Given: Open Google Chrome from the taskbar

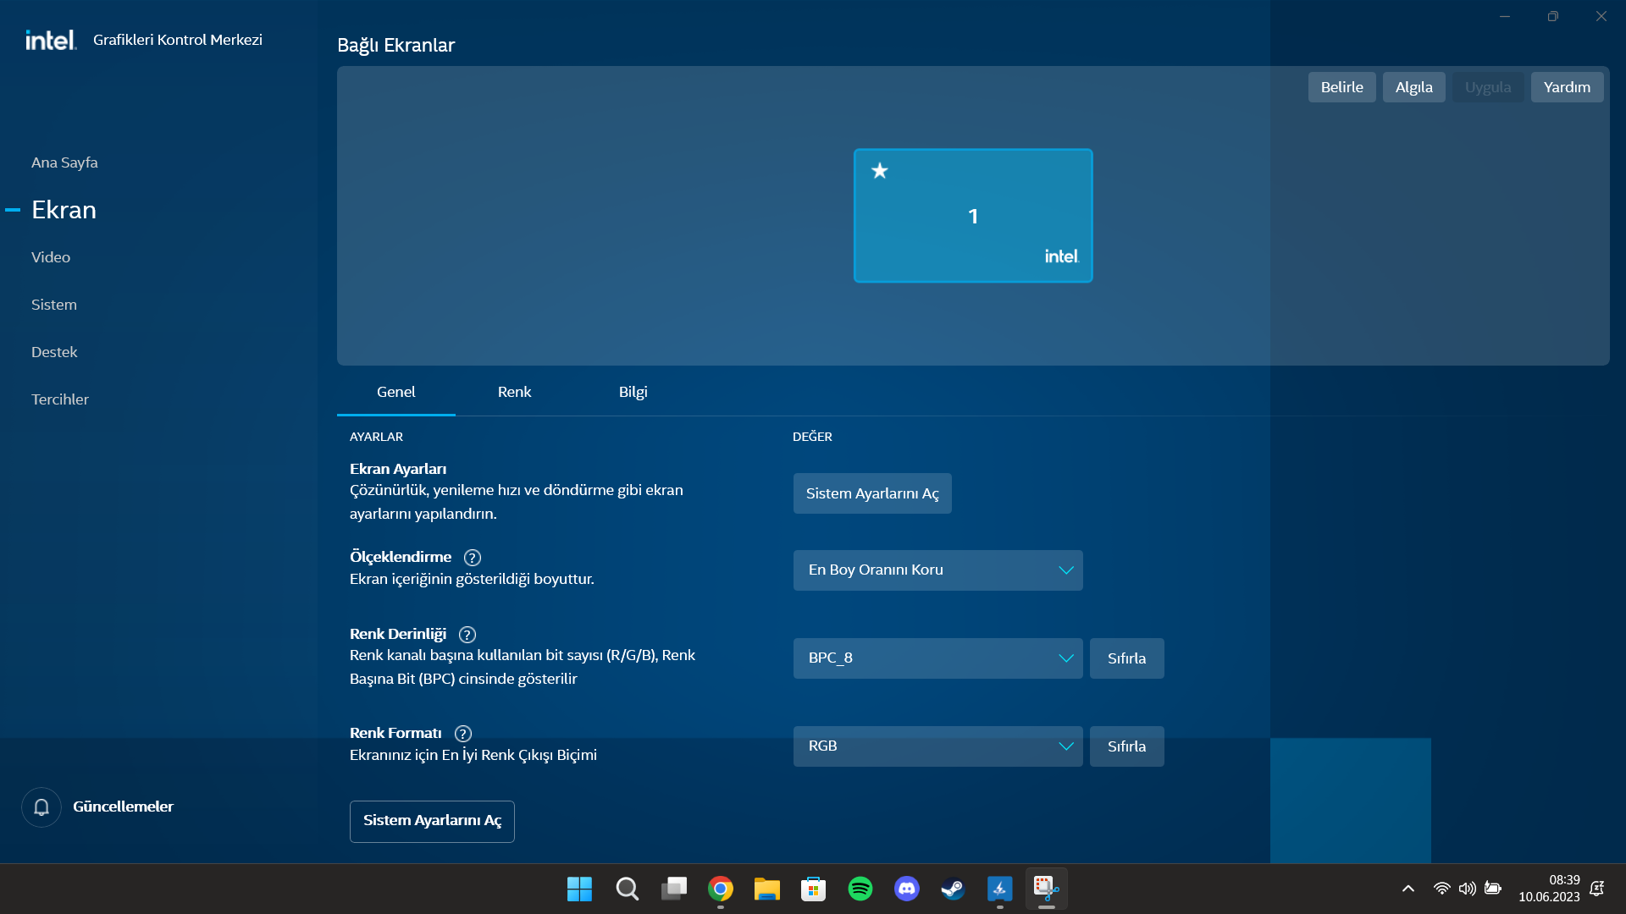Looking at the screenshot, I should (721, 889).
